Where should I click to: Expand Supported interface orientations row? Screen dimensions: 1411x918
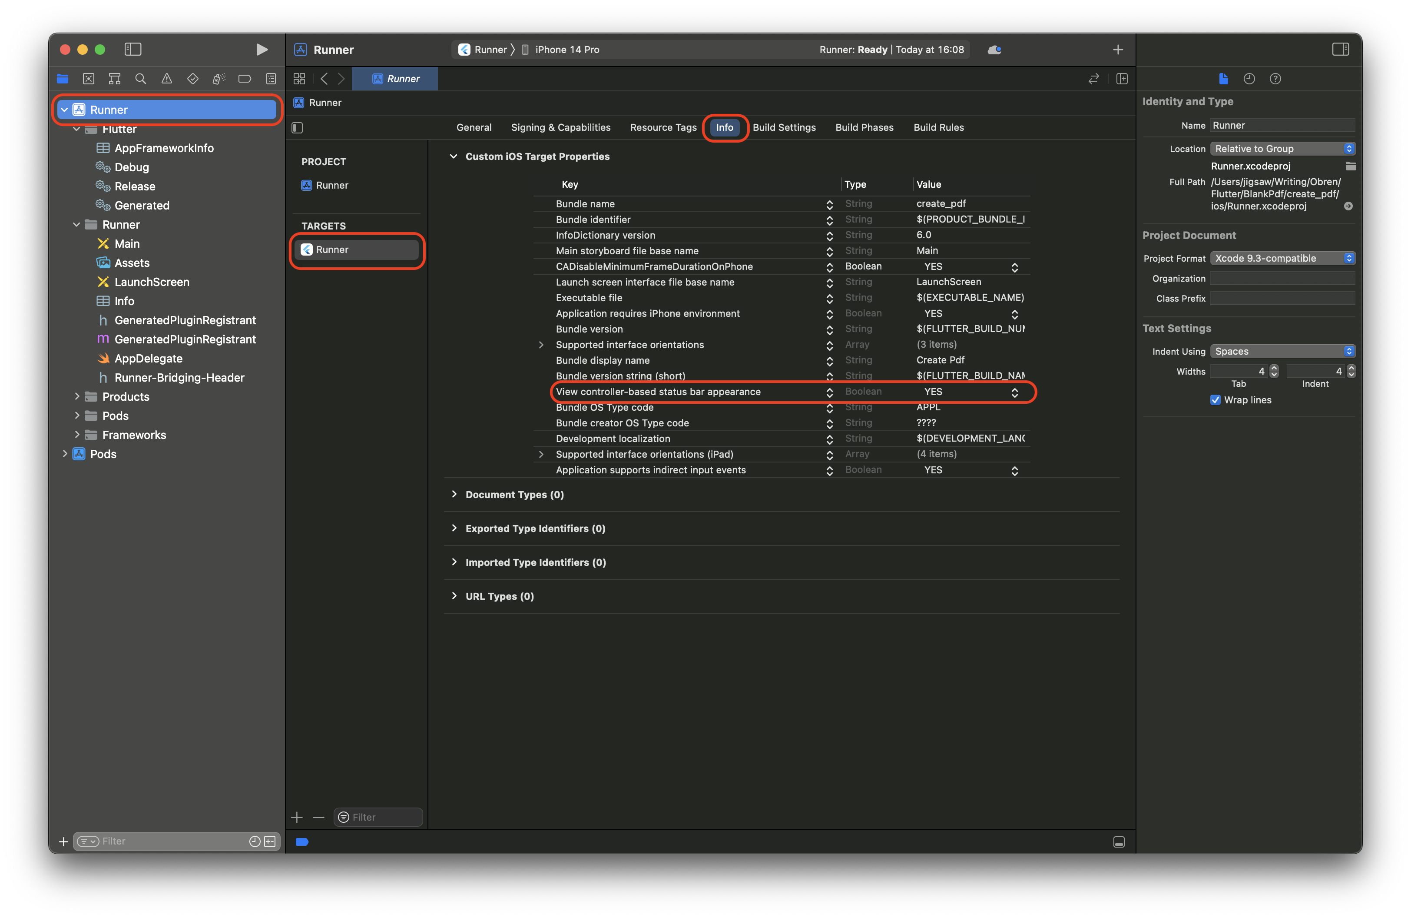click(x=541, y=345)
